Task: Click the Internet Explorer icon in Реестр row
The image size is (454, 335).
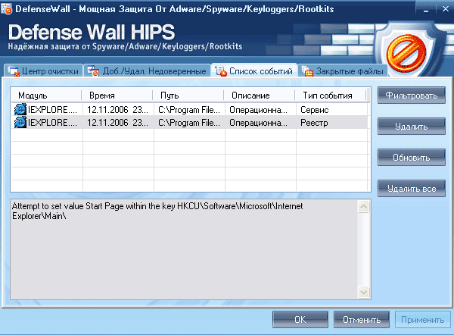Action: (20, 122)
